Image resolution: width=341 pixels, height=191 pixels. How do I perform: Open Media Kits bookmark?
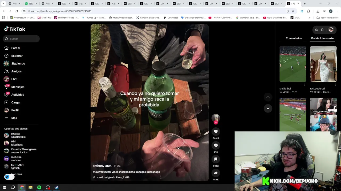point(44,18)
